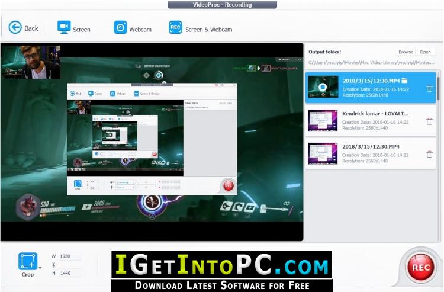
Task: Click the webcam overlay in the preview
Action: click(x=31, y=62)
